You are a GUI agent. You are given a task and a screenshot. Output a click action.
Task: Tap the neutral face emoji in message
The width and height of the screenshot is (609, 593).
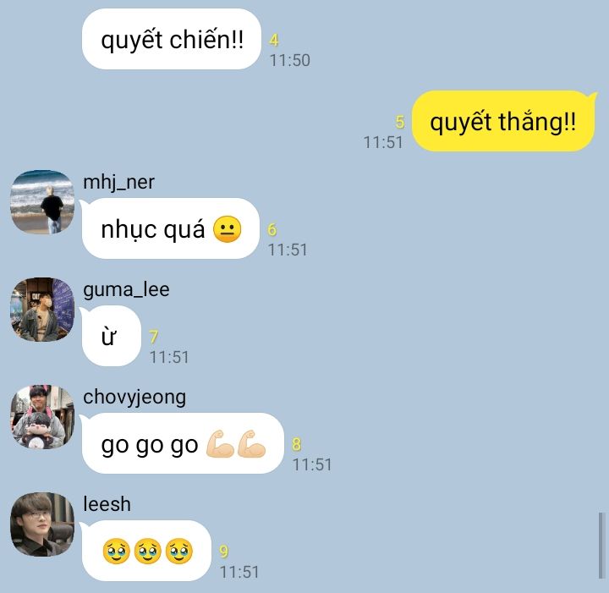pos(228,229)
